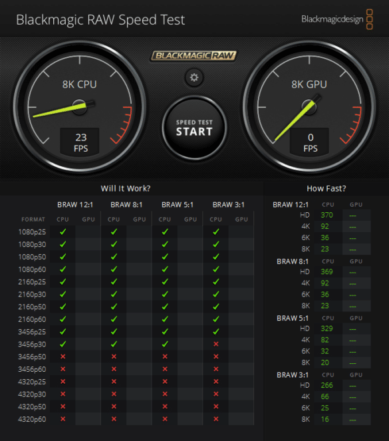Image resolution: width=389 pixels, height=441 pixels.
Task: Click red X for 3456p50 BRAW 8:1 CPU
Action: pos(114,357)
